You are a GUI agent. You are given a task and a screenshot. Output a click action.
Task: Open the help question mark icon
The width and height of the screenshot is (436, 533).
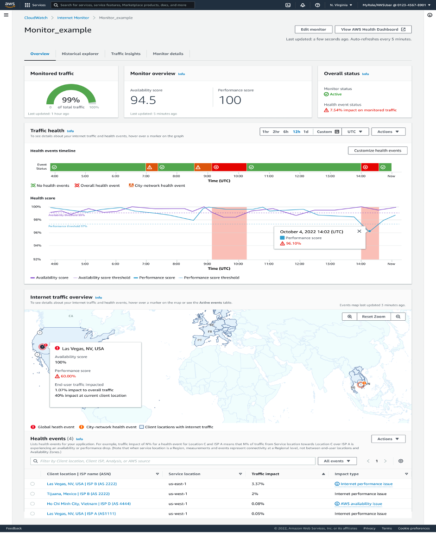coord(317,5)
